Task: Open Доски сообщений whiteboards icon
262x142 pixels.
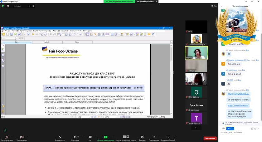Action: click(168, 138)
